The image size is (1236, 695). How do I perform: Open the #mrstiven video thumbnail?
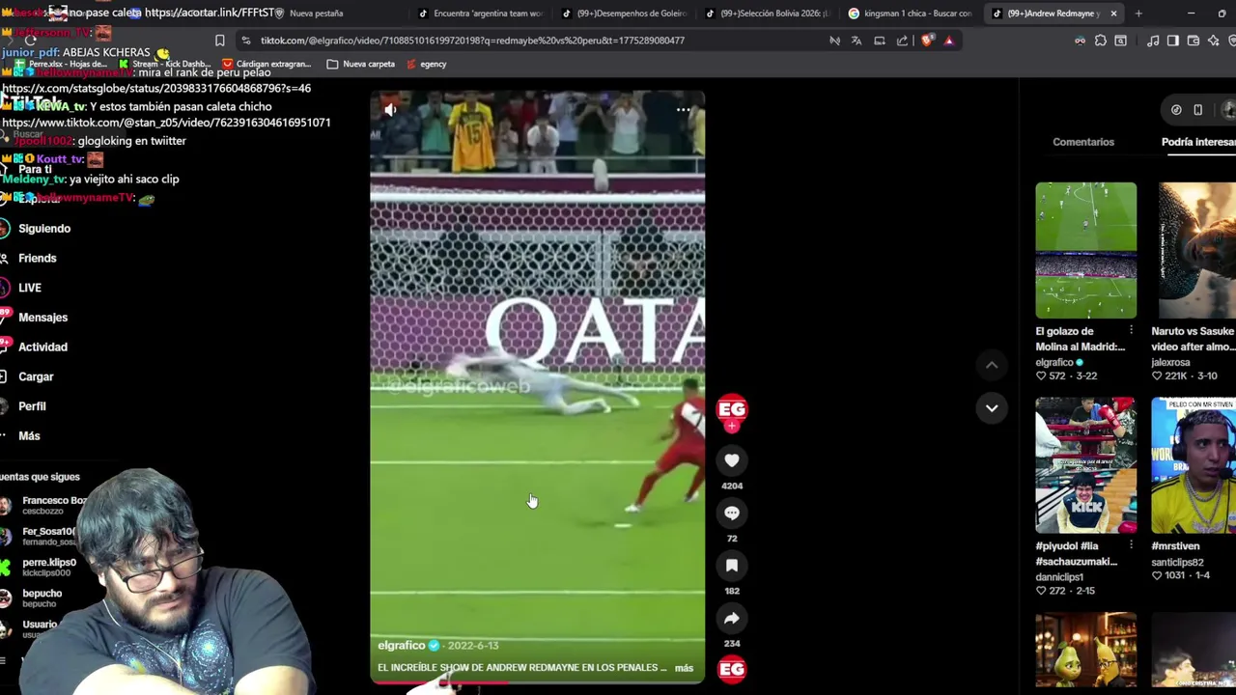click(x=1194, y=465)
